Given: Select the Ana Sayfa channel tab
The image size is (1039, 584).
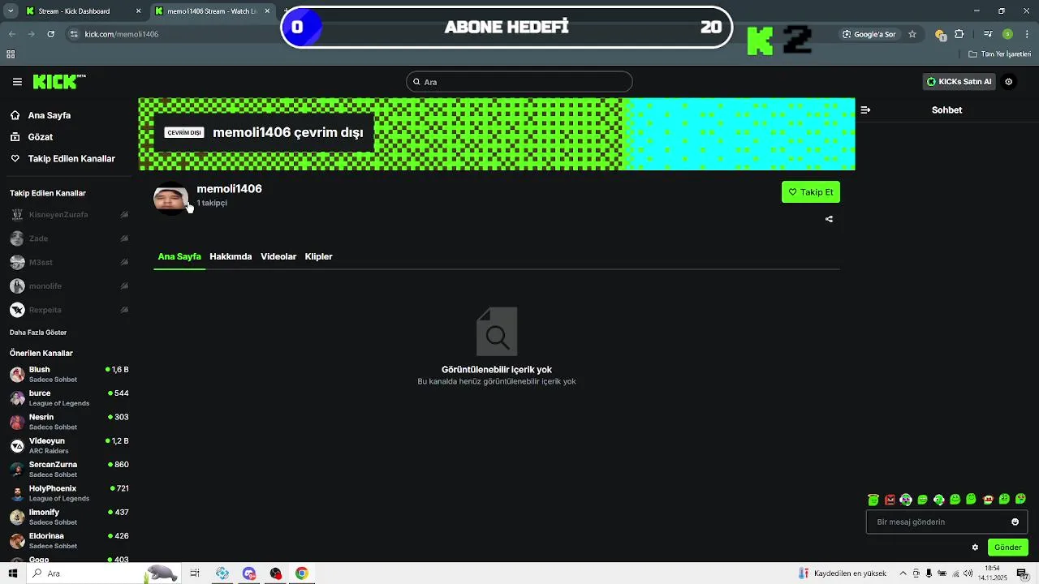Looking at the screenshot, I should click(x=179, y=256).
